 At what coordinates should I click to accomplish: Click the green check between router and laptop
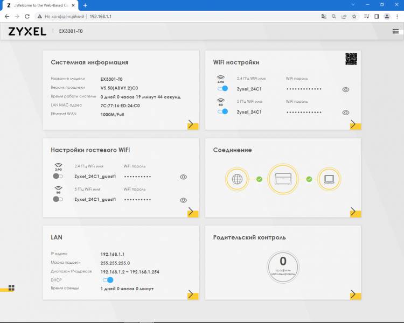click(309, 179)
